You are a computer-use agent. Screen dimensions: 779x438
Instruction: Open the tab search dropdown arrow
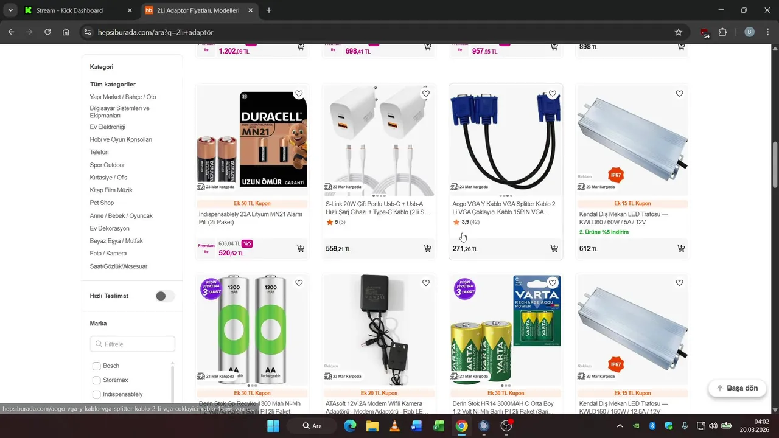tap(10, 10)
